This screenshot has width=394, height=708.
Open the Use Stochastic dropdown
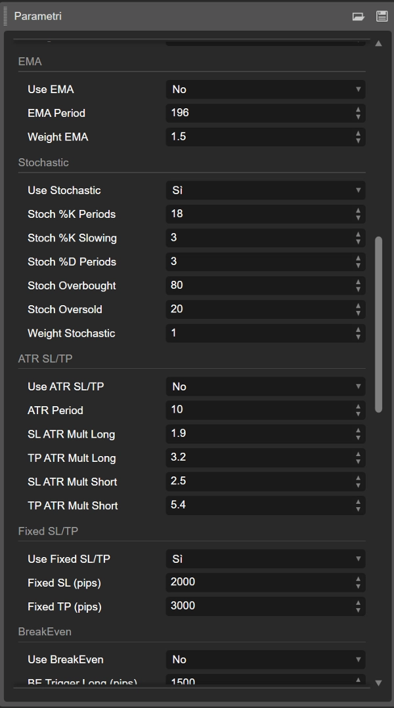coord(265,190)
